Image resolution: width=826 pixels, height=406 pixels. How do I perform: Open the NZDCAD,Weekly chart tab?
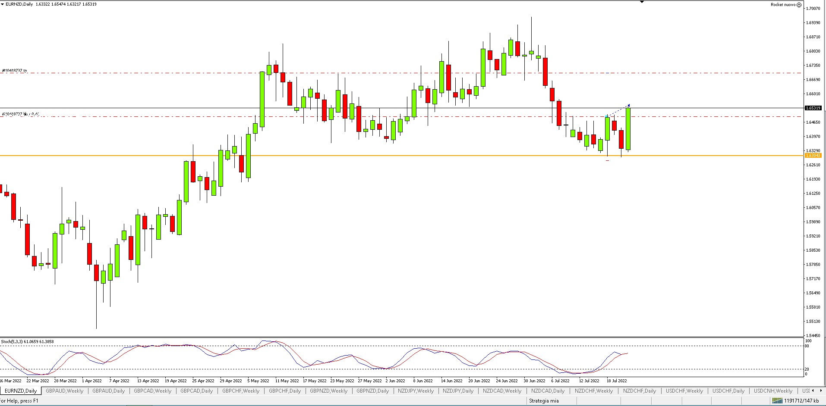(502, 391)
